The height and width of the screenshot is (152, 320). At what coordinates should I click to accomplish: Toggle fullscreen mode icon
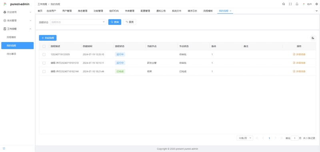point(290,4)
